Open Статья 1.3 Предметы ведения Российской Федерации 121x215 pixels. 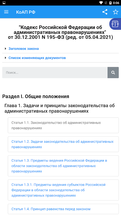63,166
